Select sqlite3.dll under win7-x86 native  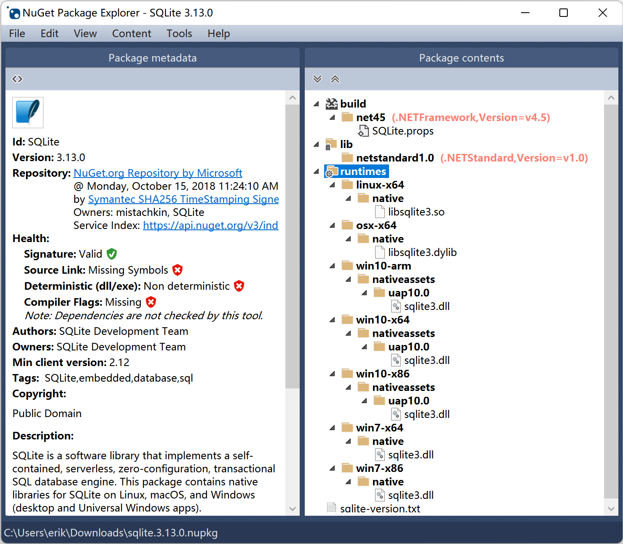411,495
